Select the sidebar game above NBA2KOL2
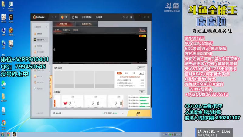243x137 pixels. click(40, 76)
